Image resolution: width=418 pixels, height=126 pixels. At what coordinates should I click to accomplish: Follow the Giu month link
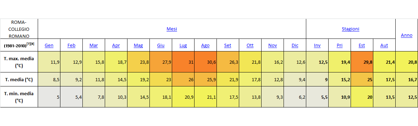click(x=161, y=45)
